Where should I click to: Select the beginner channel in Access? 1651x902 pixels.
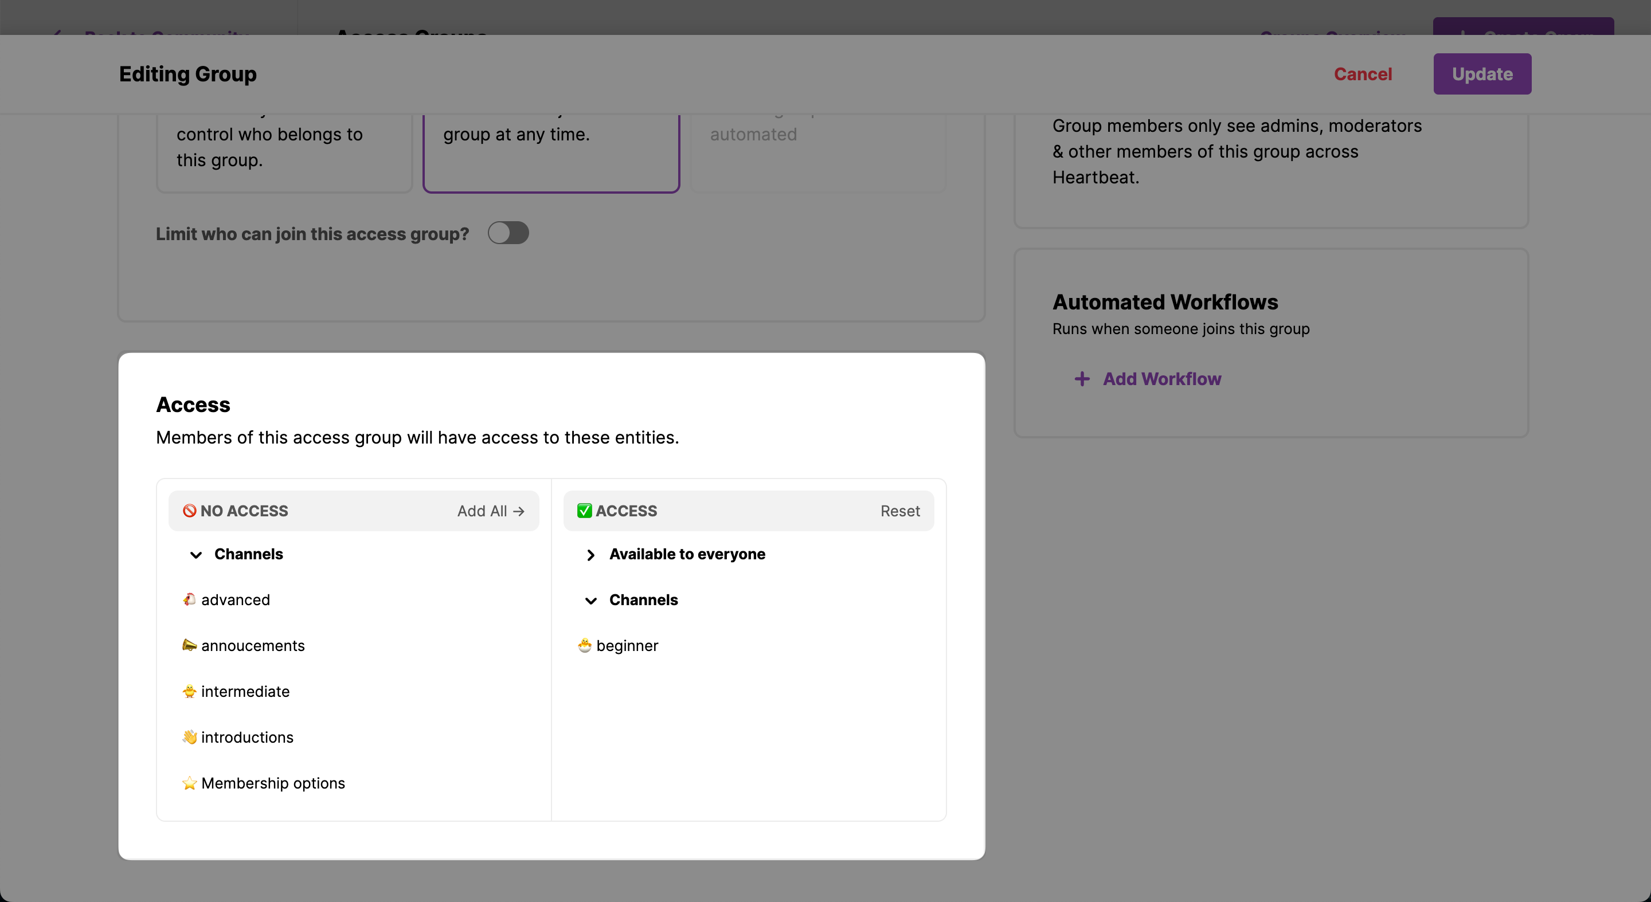(x=627, y=645)
